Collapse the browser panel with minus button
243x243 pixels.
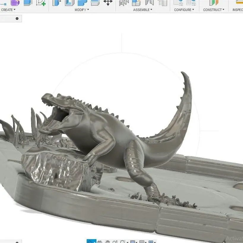tap(17, 18)
